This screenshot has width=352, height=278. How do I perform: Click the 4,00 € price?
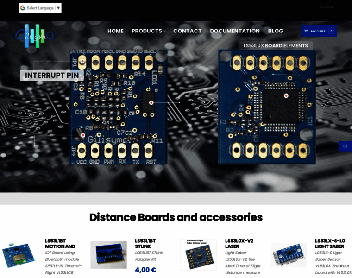[145, 270]
